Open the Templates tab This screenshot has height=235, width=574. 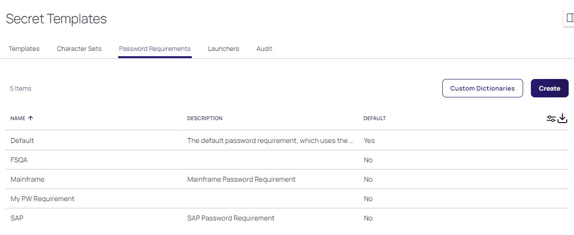(x=24, y=49)
